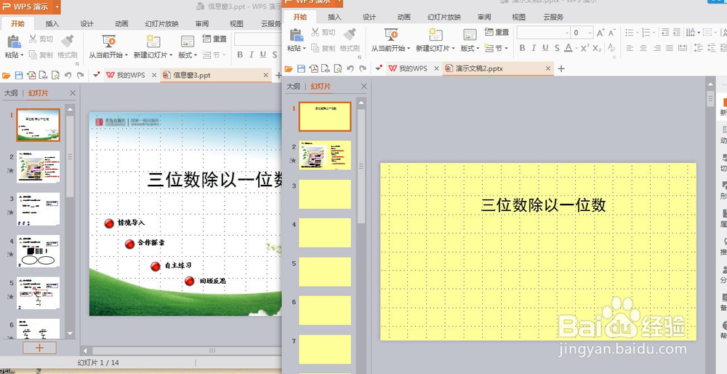Click Copy (复制) in 演示文稿2.pptx window

pos(324,48)
